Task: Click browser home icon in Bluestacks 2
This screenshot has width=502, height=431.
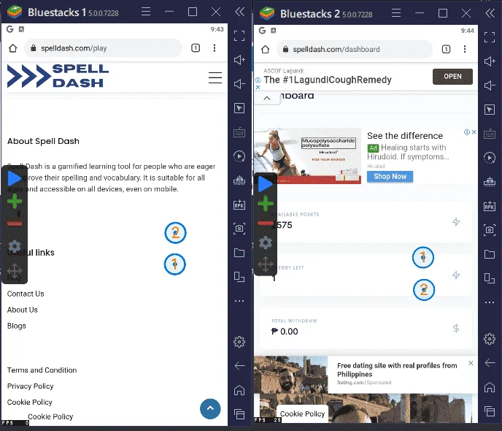Action: pos(265,50)
